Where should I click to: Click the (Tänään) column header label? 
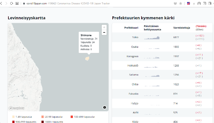click(x=201, y=26)
